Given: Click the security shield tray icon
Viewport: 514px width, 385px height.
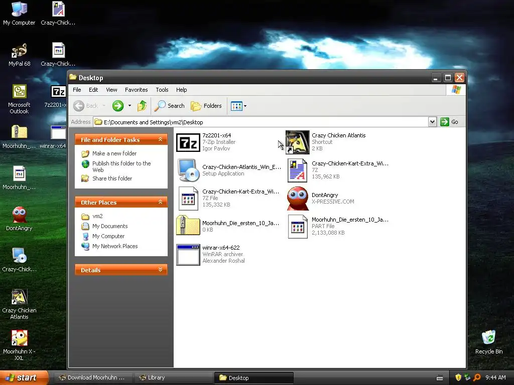Looking at the screenshot, I should (x=458, y=377).
